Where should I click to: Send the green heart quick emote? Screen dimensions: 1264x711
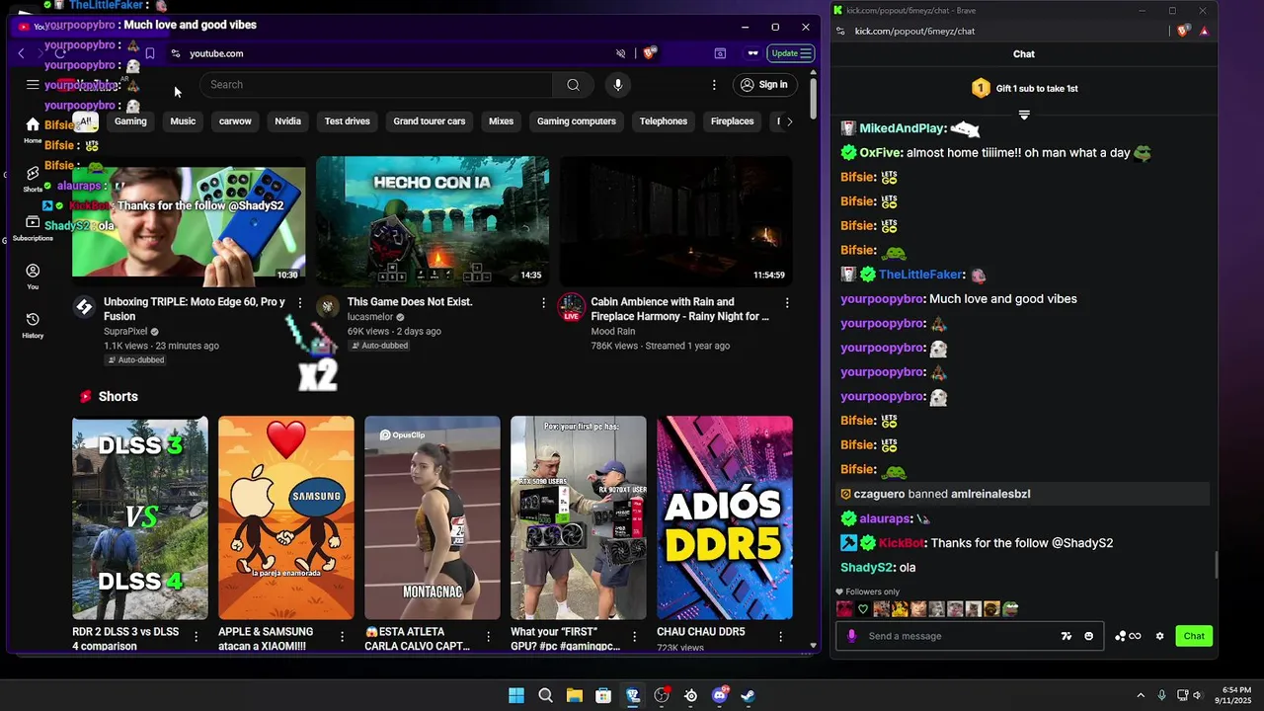pyautogui.click(x=863, y=609)
